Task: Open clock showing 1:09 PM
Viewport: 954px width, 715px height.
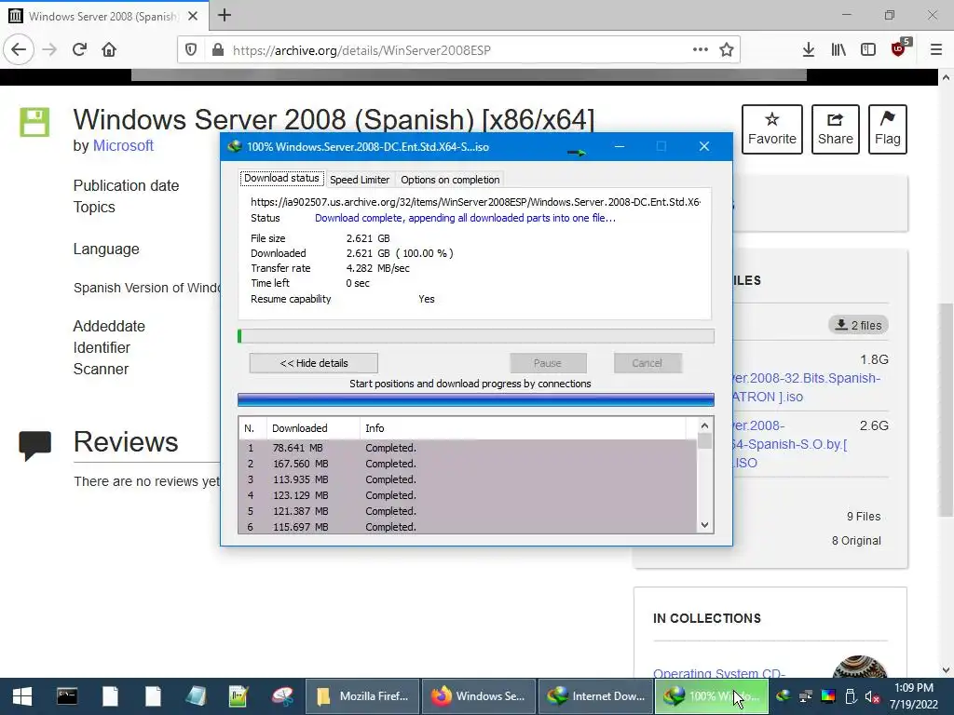Action: (913, 696)
